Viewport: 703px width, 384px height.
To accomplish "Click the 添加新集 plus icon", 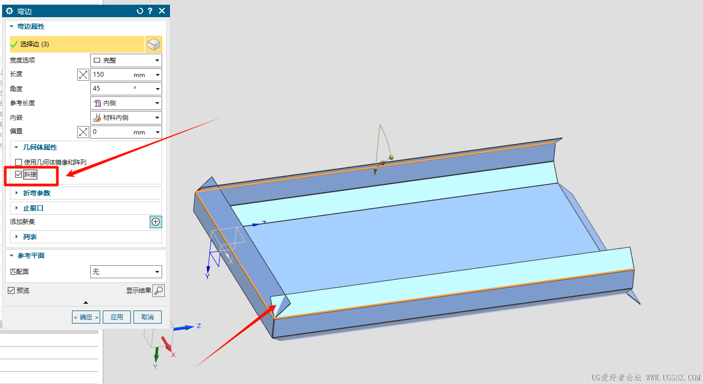I will coord(156,222).
